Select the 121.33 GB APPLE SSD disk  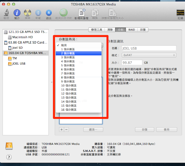[x=26, y=32]
